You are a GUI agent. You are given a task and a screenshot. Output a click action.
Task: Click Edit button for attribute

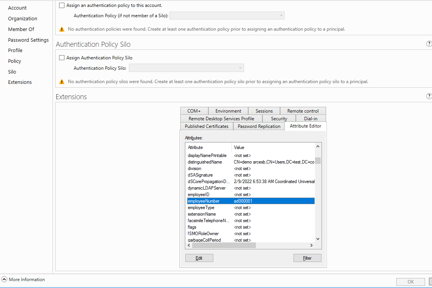point(199,258)
